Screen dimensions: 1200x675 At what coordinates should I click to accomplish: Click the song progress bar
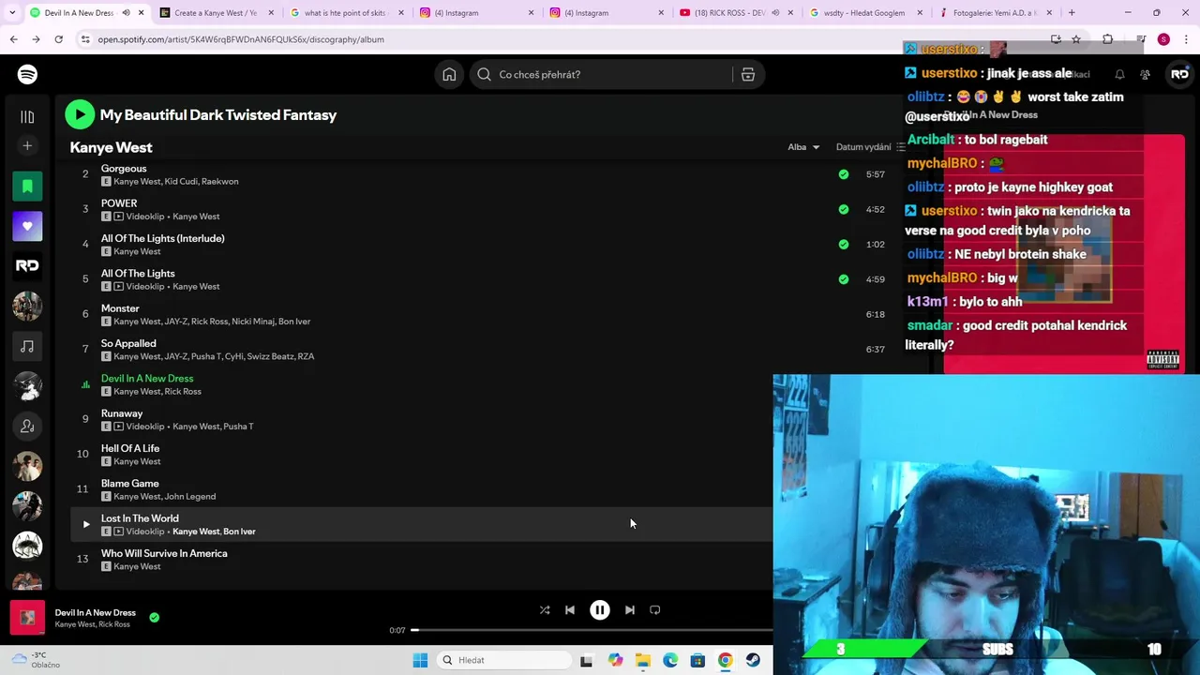tap(592, 630)
